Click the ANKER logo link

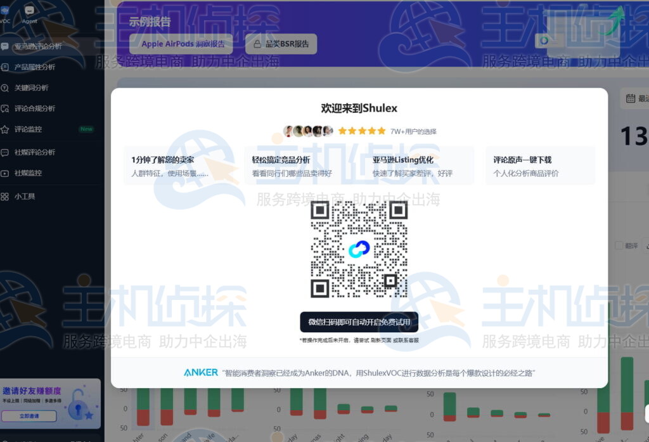201,372
